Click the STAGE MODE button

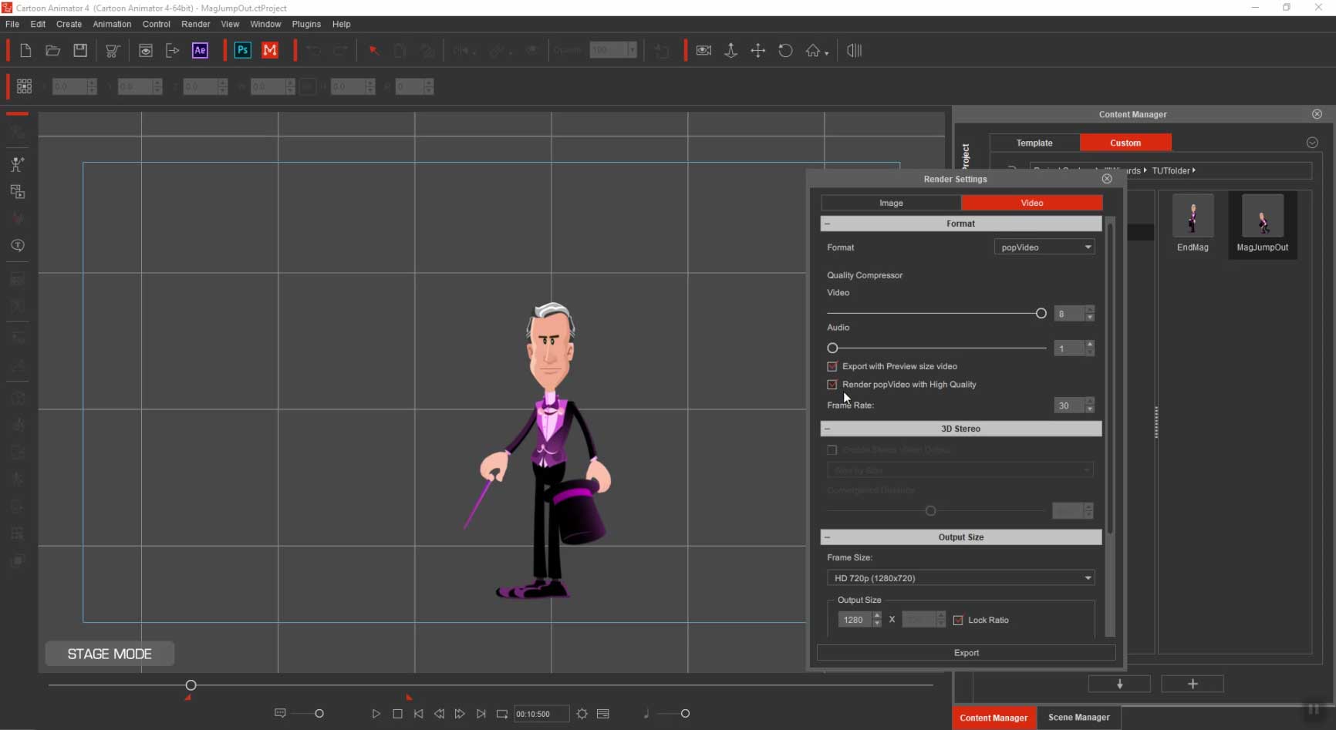(110, 654)
